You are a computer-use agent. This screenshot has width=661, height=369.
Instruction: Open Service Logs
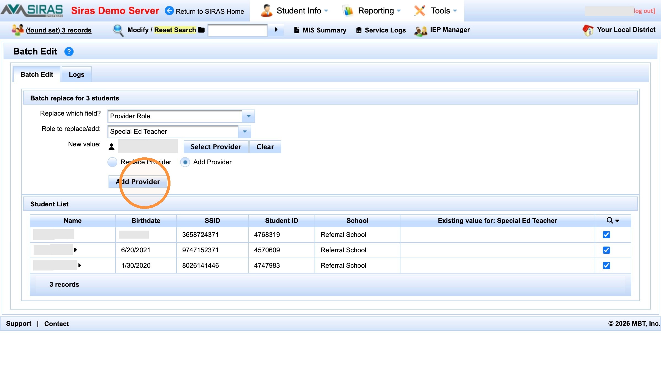pos(385,30)
